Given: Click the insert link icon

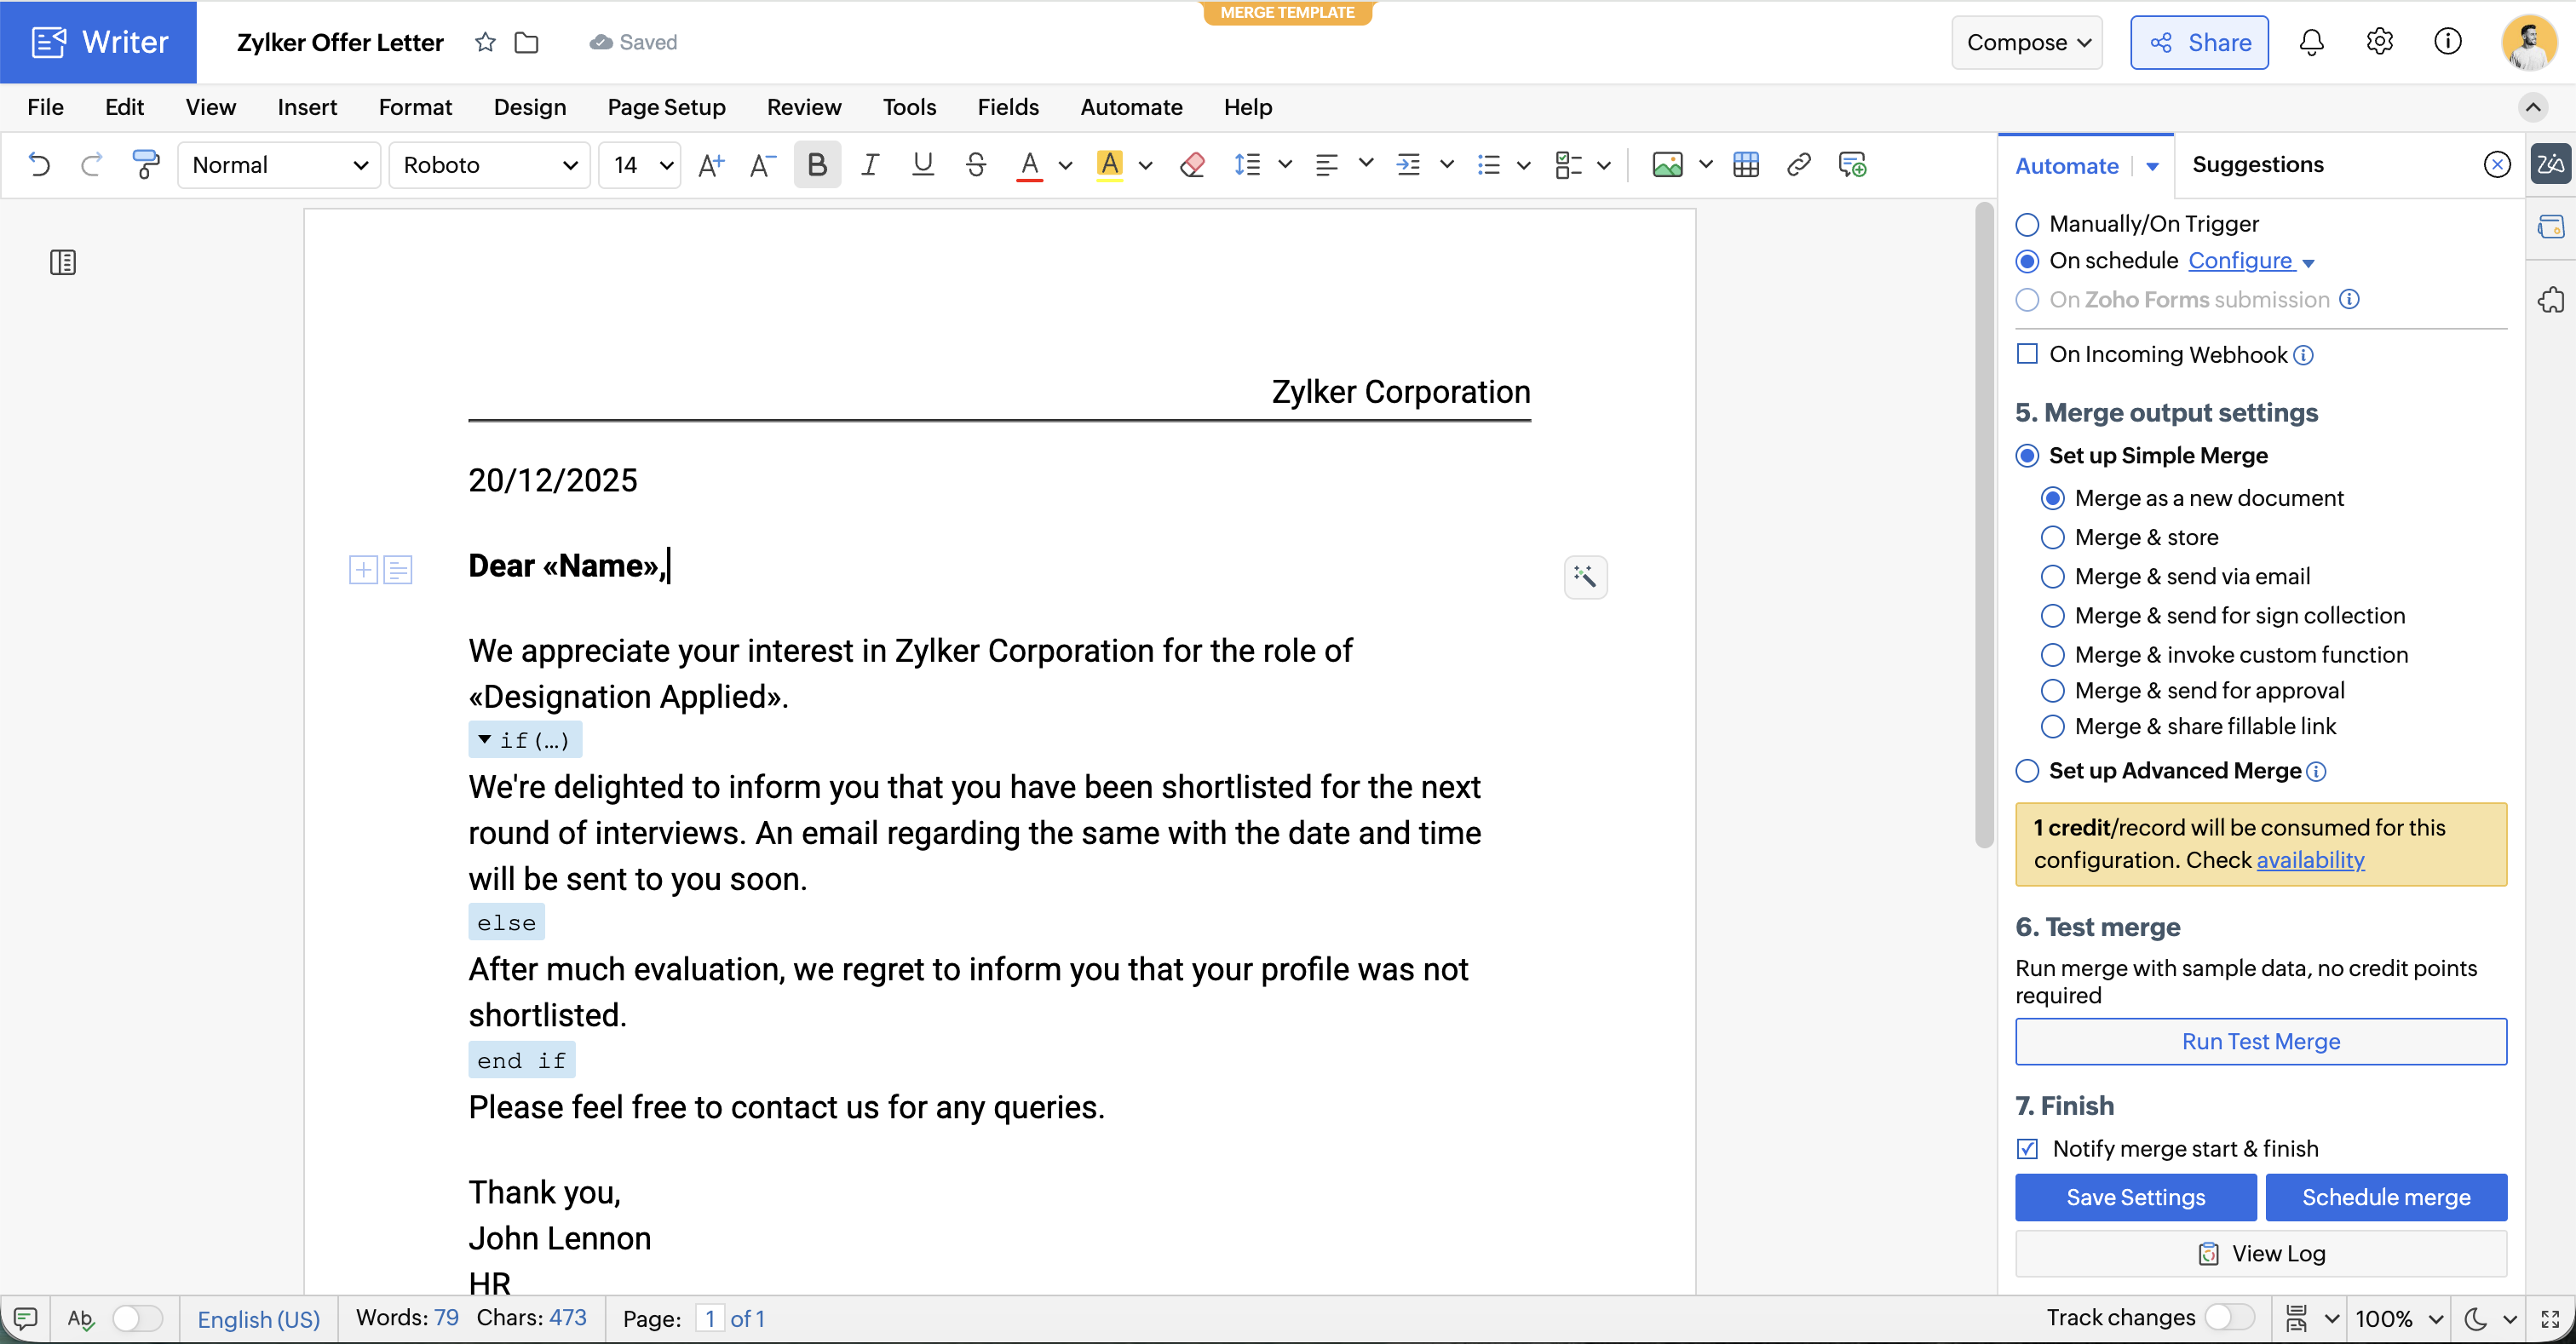Looking at the screenshot, I should click(1799, 164).
